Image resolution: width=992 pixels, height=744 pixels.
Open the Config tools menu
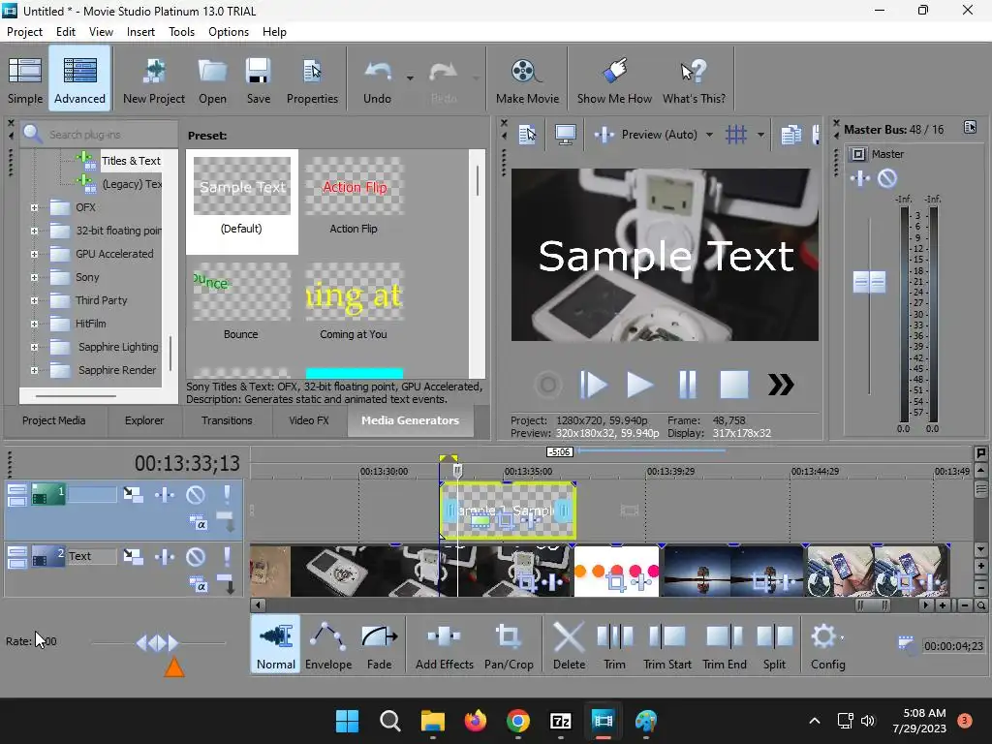[827, 644]
